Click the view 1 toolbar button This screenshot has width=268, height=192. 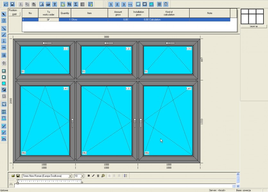[111, 4]
